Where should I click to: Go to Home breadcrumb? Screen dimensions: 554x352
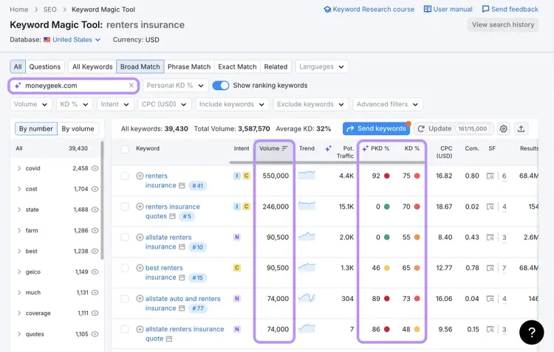[19, 10]
